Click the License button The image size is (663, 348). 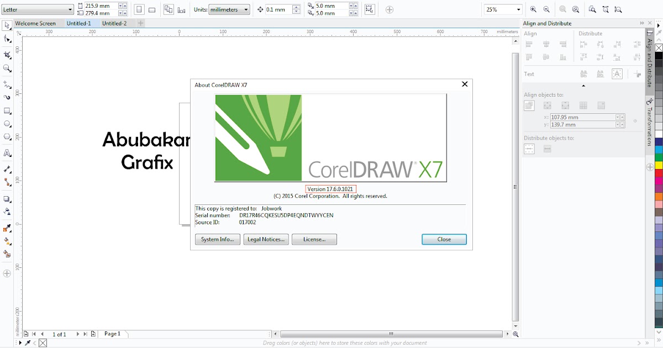tap(314, 239)
